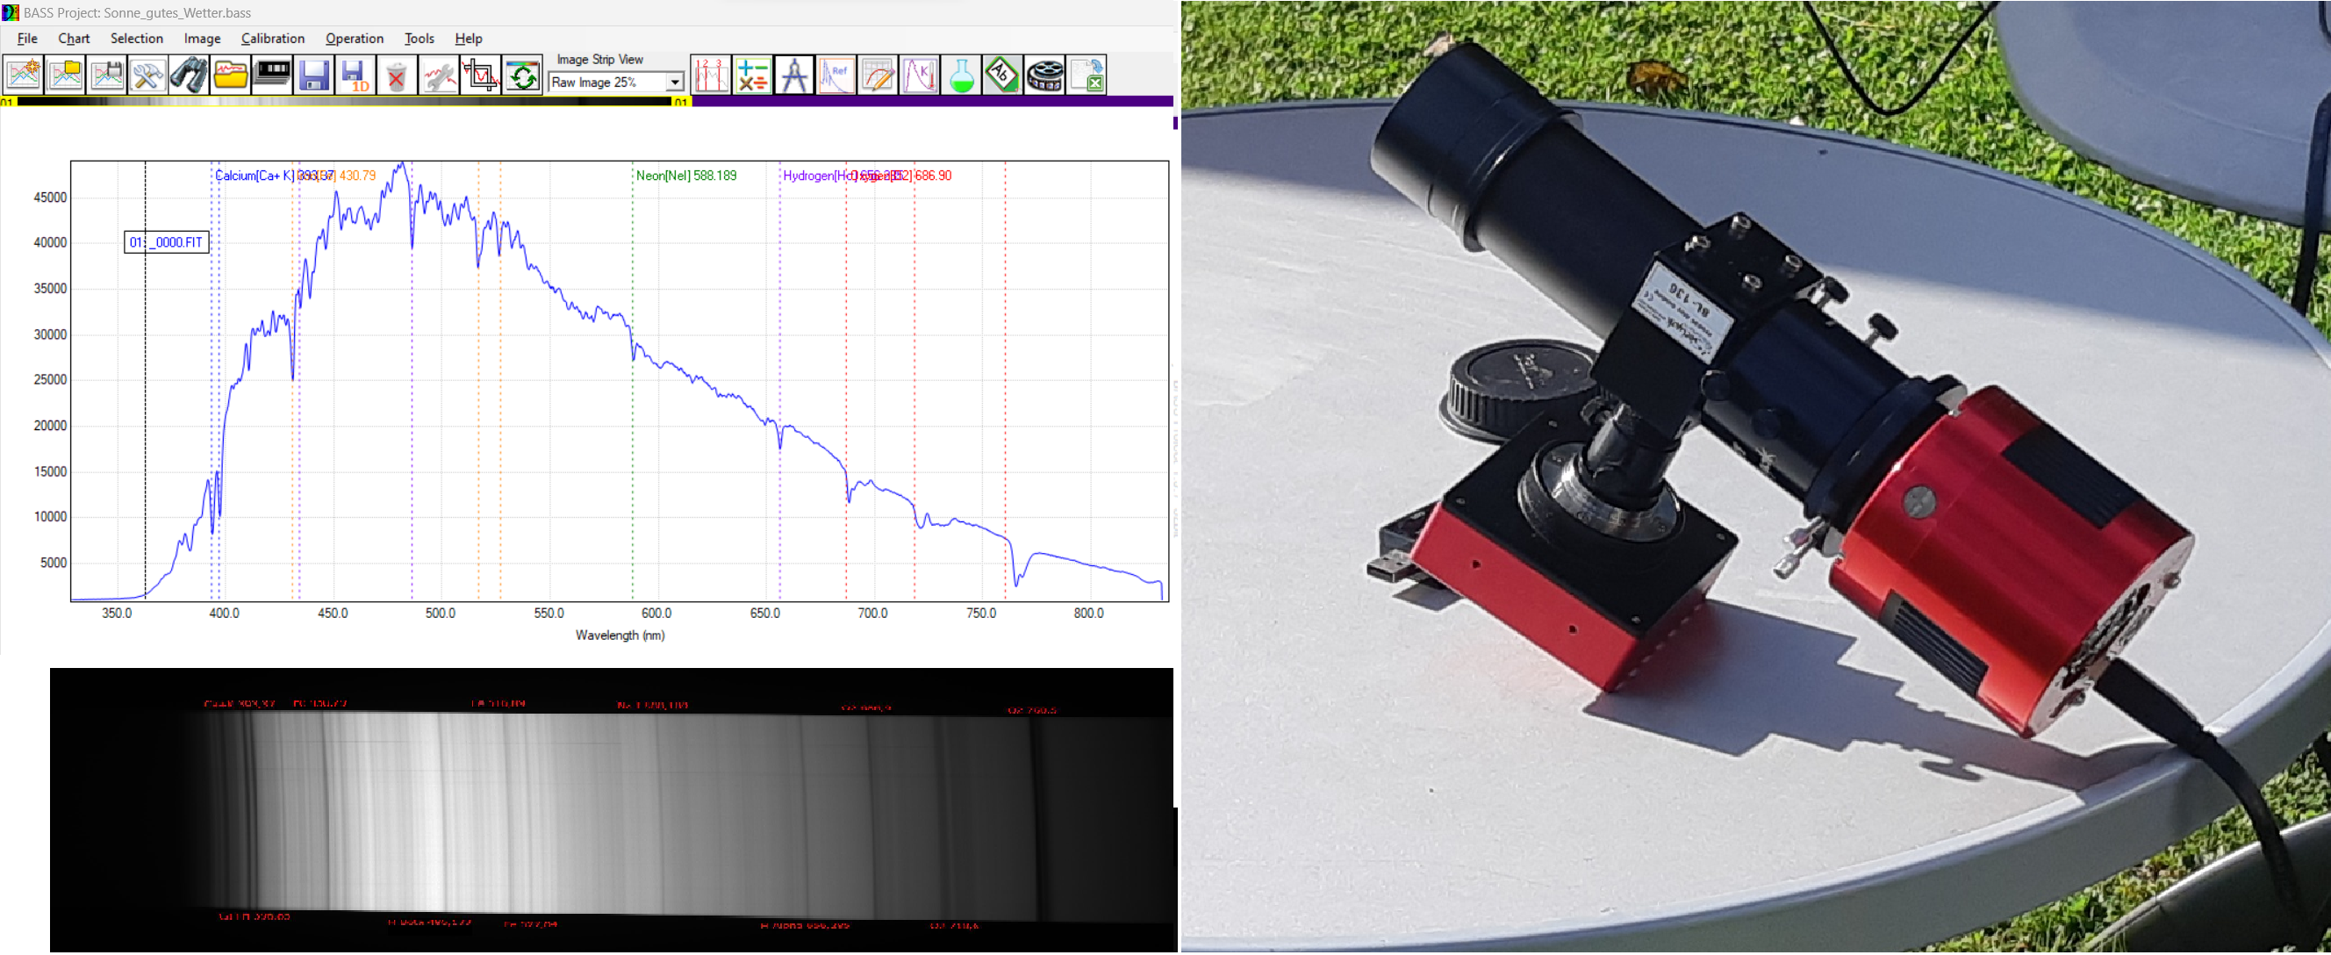This screenshot has width=2331, height=955.
Task: Click the blue floppy disk save icon
Action: pyautogui.click(x=314, y=75)
